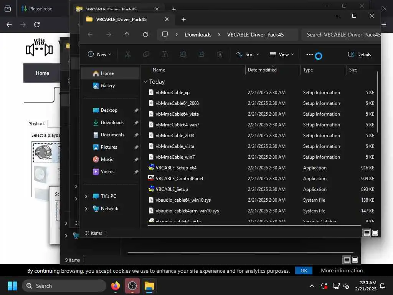Click the file list horizontal scrollbar
This screenshot has width=393, height=295.
[x=254, y=225]
